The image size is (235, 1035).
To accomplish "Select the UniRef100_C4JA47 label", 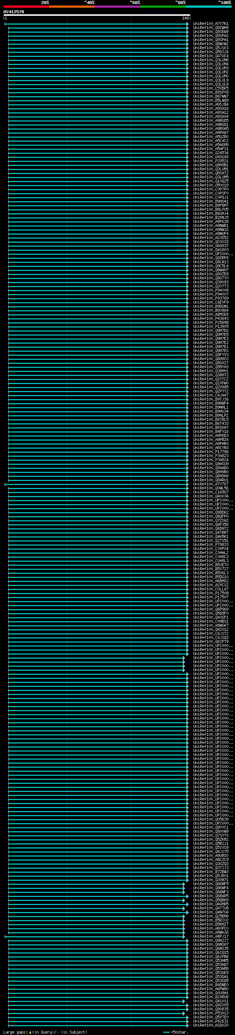I will (210, 395).
